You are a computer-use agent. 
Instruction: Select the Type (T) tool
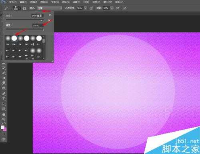[4, 99]
